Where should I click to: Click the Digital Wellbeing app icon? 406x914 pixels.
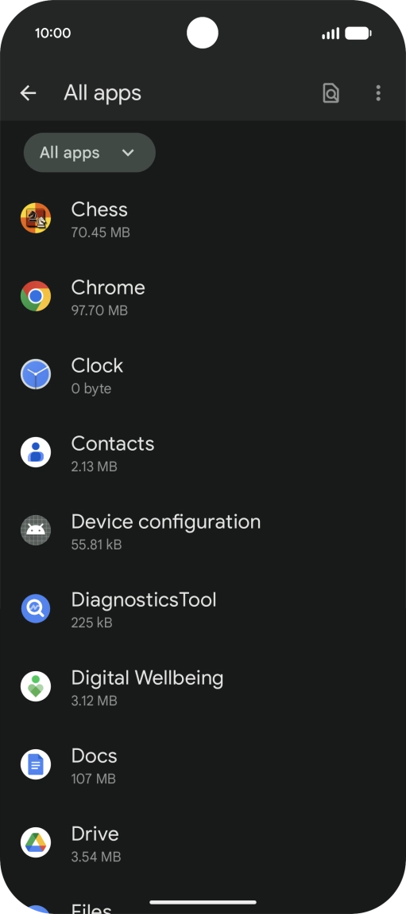(x=36, y=686)
